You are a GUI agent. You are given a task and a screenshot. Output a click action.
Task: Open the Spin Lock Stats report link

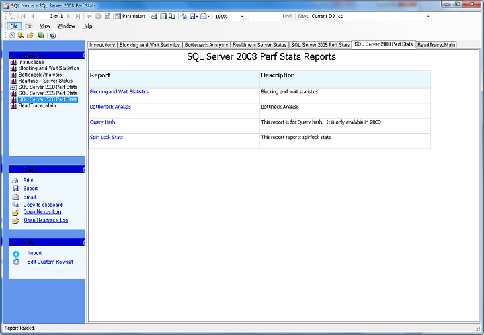coord(106,137)
